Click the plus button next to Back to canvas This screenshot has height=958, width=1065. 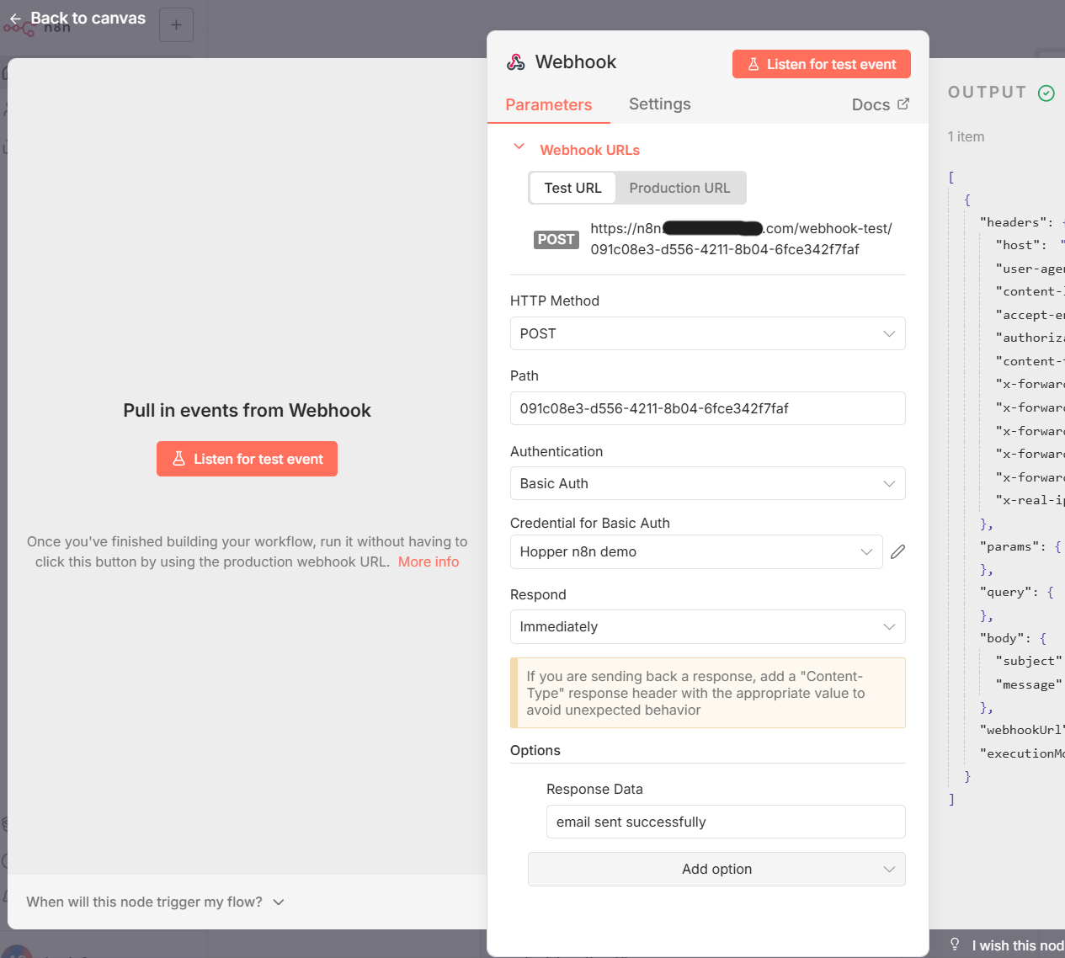click(176, 25)
